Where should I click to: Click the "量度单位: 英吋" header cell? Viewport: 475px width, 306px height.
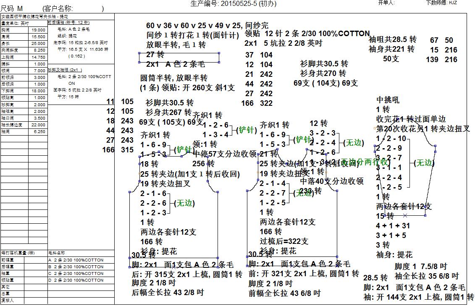pyautogui.click(x=15, y=24)
